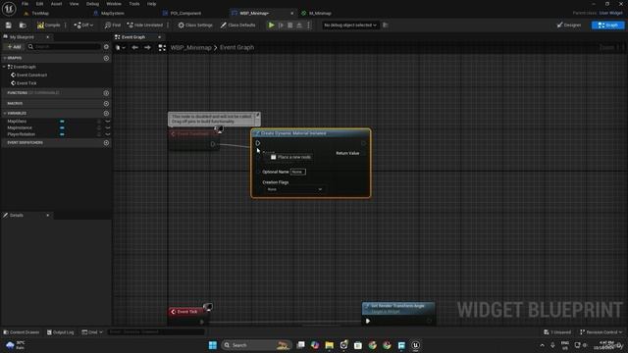Switch to the POI_Component tab

pos(185,13)
